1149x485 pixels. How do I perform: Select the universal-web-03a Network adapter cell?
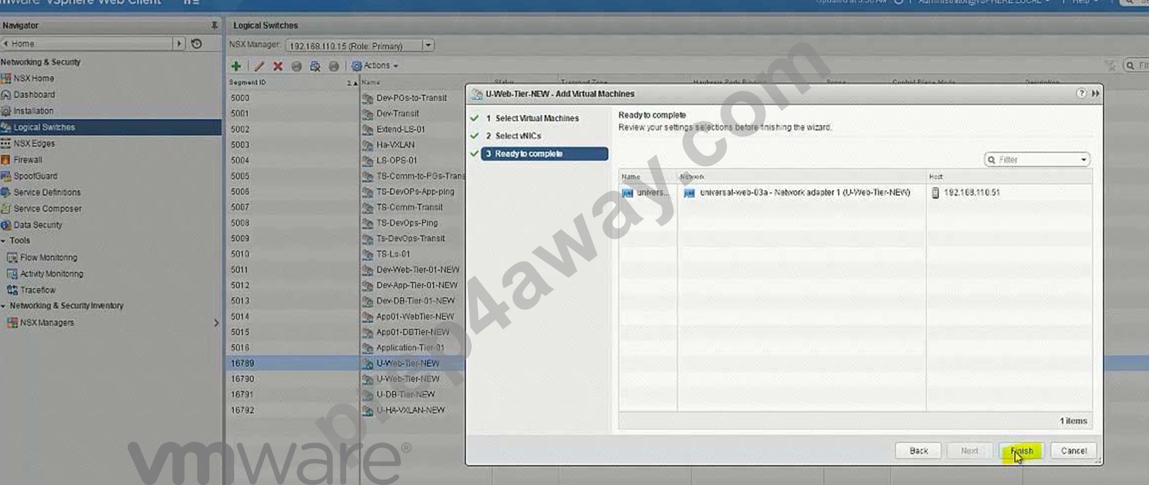pos(801,193)
